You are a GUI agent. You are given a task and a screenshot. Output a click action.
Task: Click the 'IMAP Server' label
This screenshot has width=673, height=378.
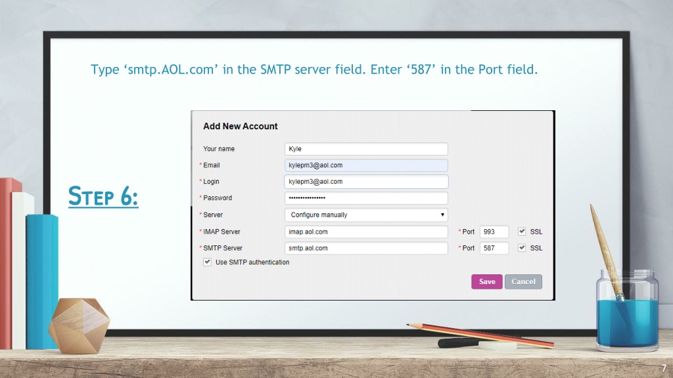click(221, 232)
